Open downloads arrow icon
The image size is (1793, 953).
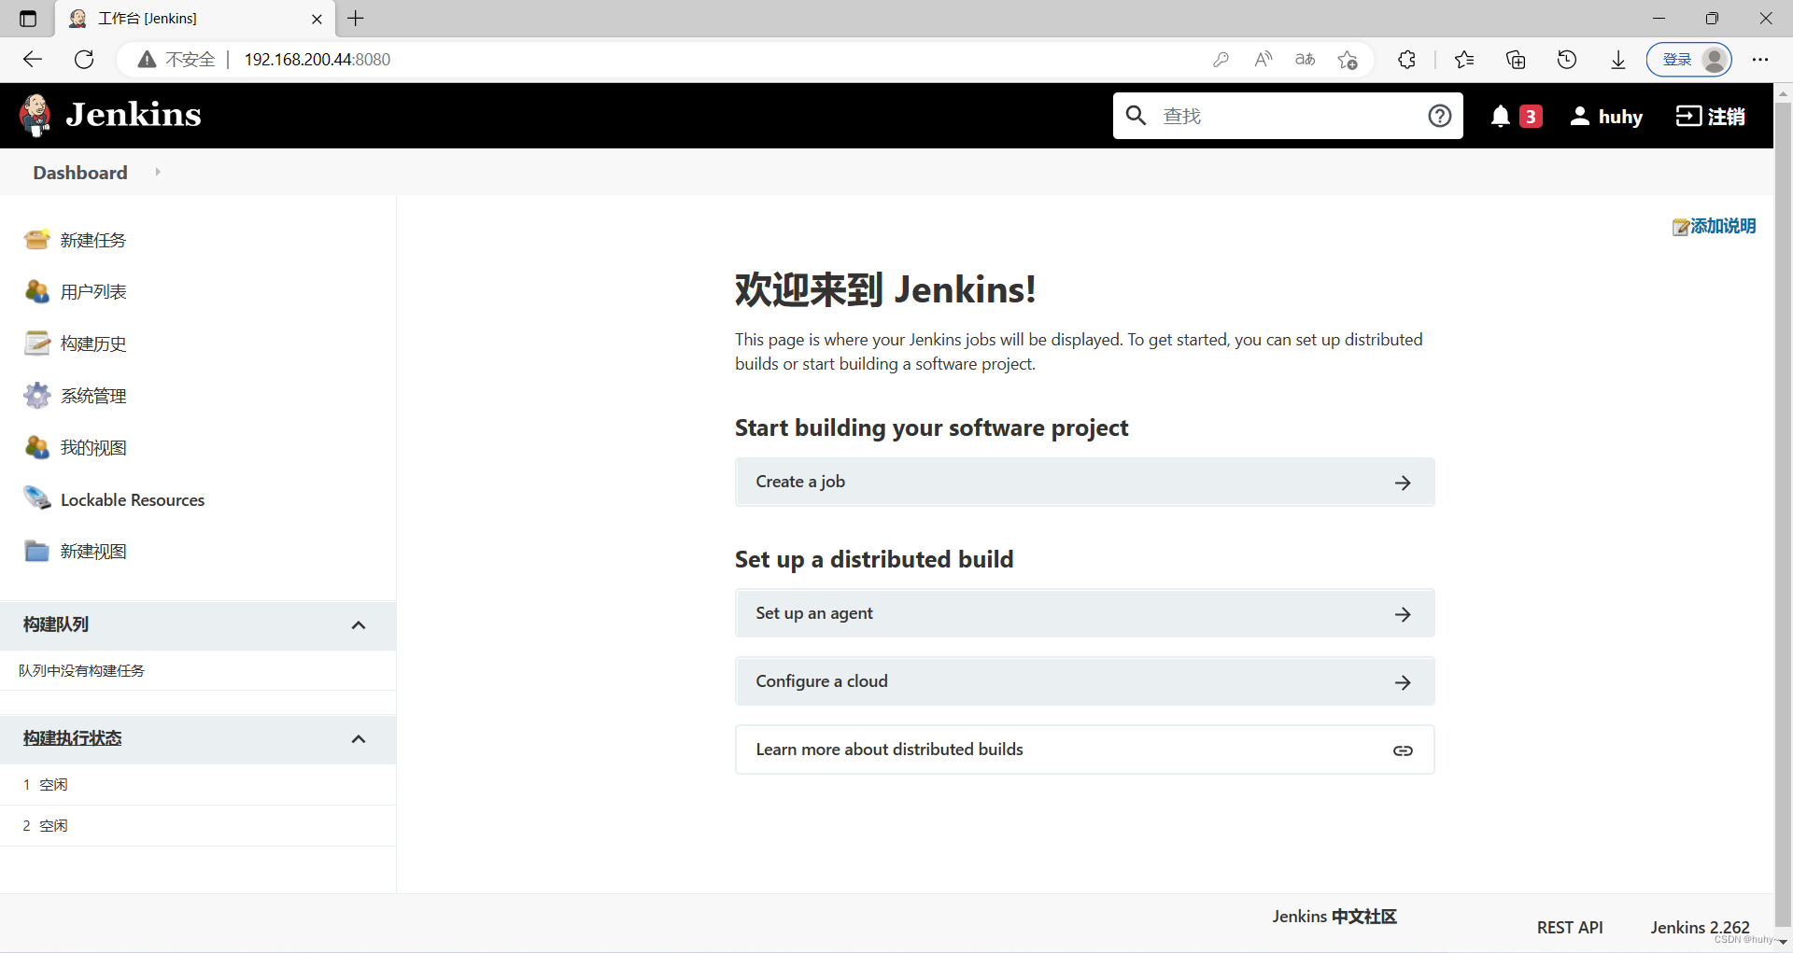click(1618, 60)
